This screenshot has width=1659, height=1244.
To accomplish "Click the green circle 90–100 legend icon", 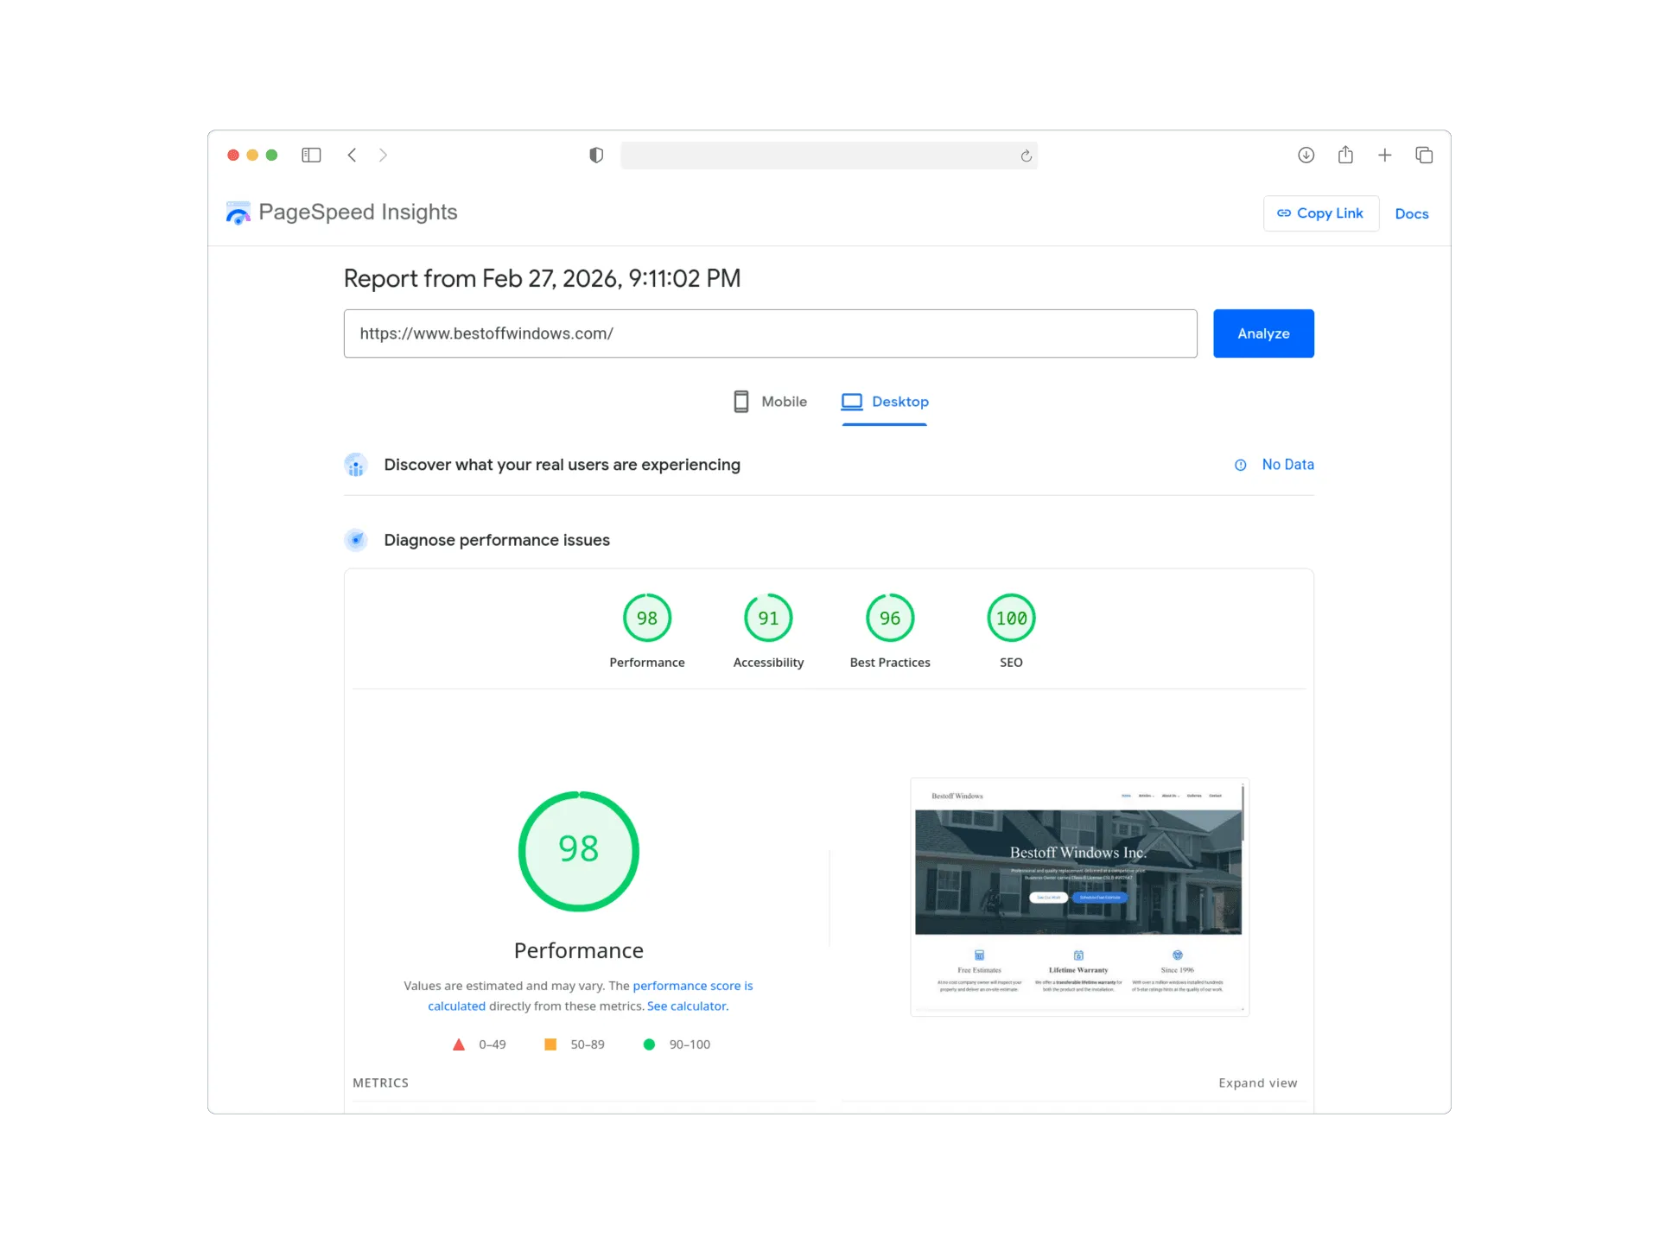I will click(649, 1044).
